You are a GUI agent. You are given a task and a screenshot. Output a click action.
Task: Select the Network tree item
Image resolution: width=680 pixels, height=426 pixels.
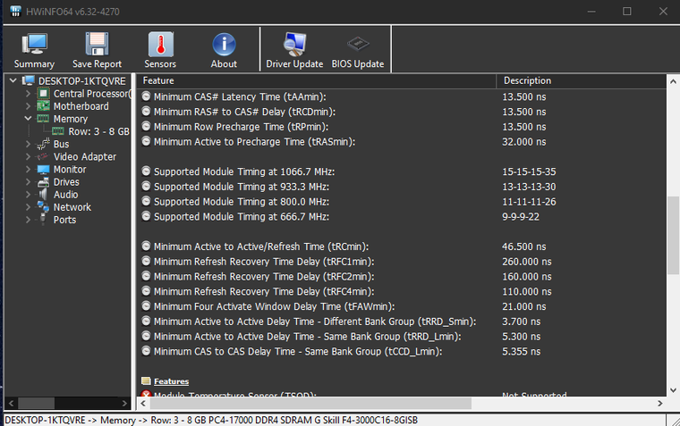point(72,206)
